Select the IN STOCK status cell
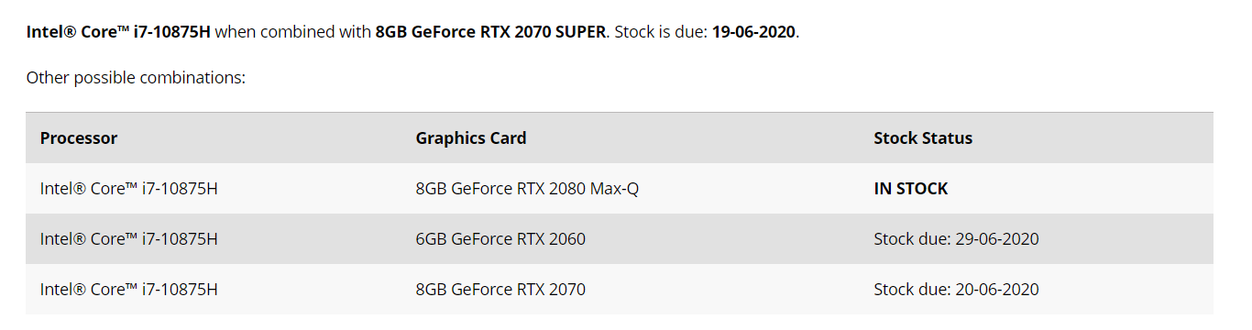 click(x=911, y=189)
